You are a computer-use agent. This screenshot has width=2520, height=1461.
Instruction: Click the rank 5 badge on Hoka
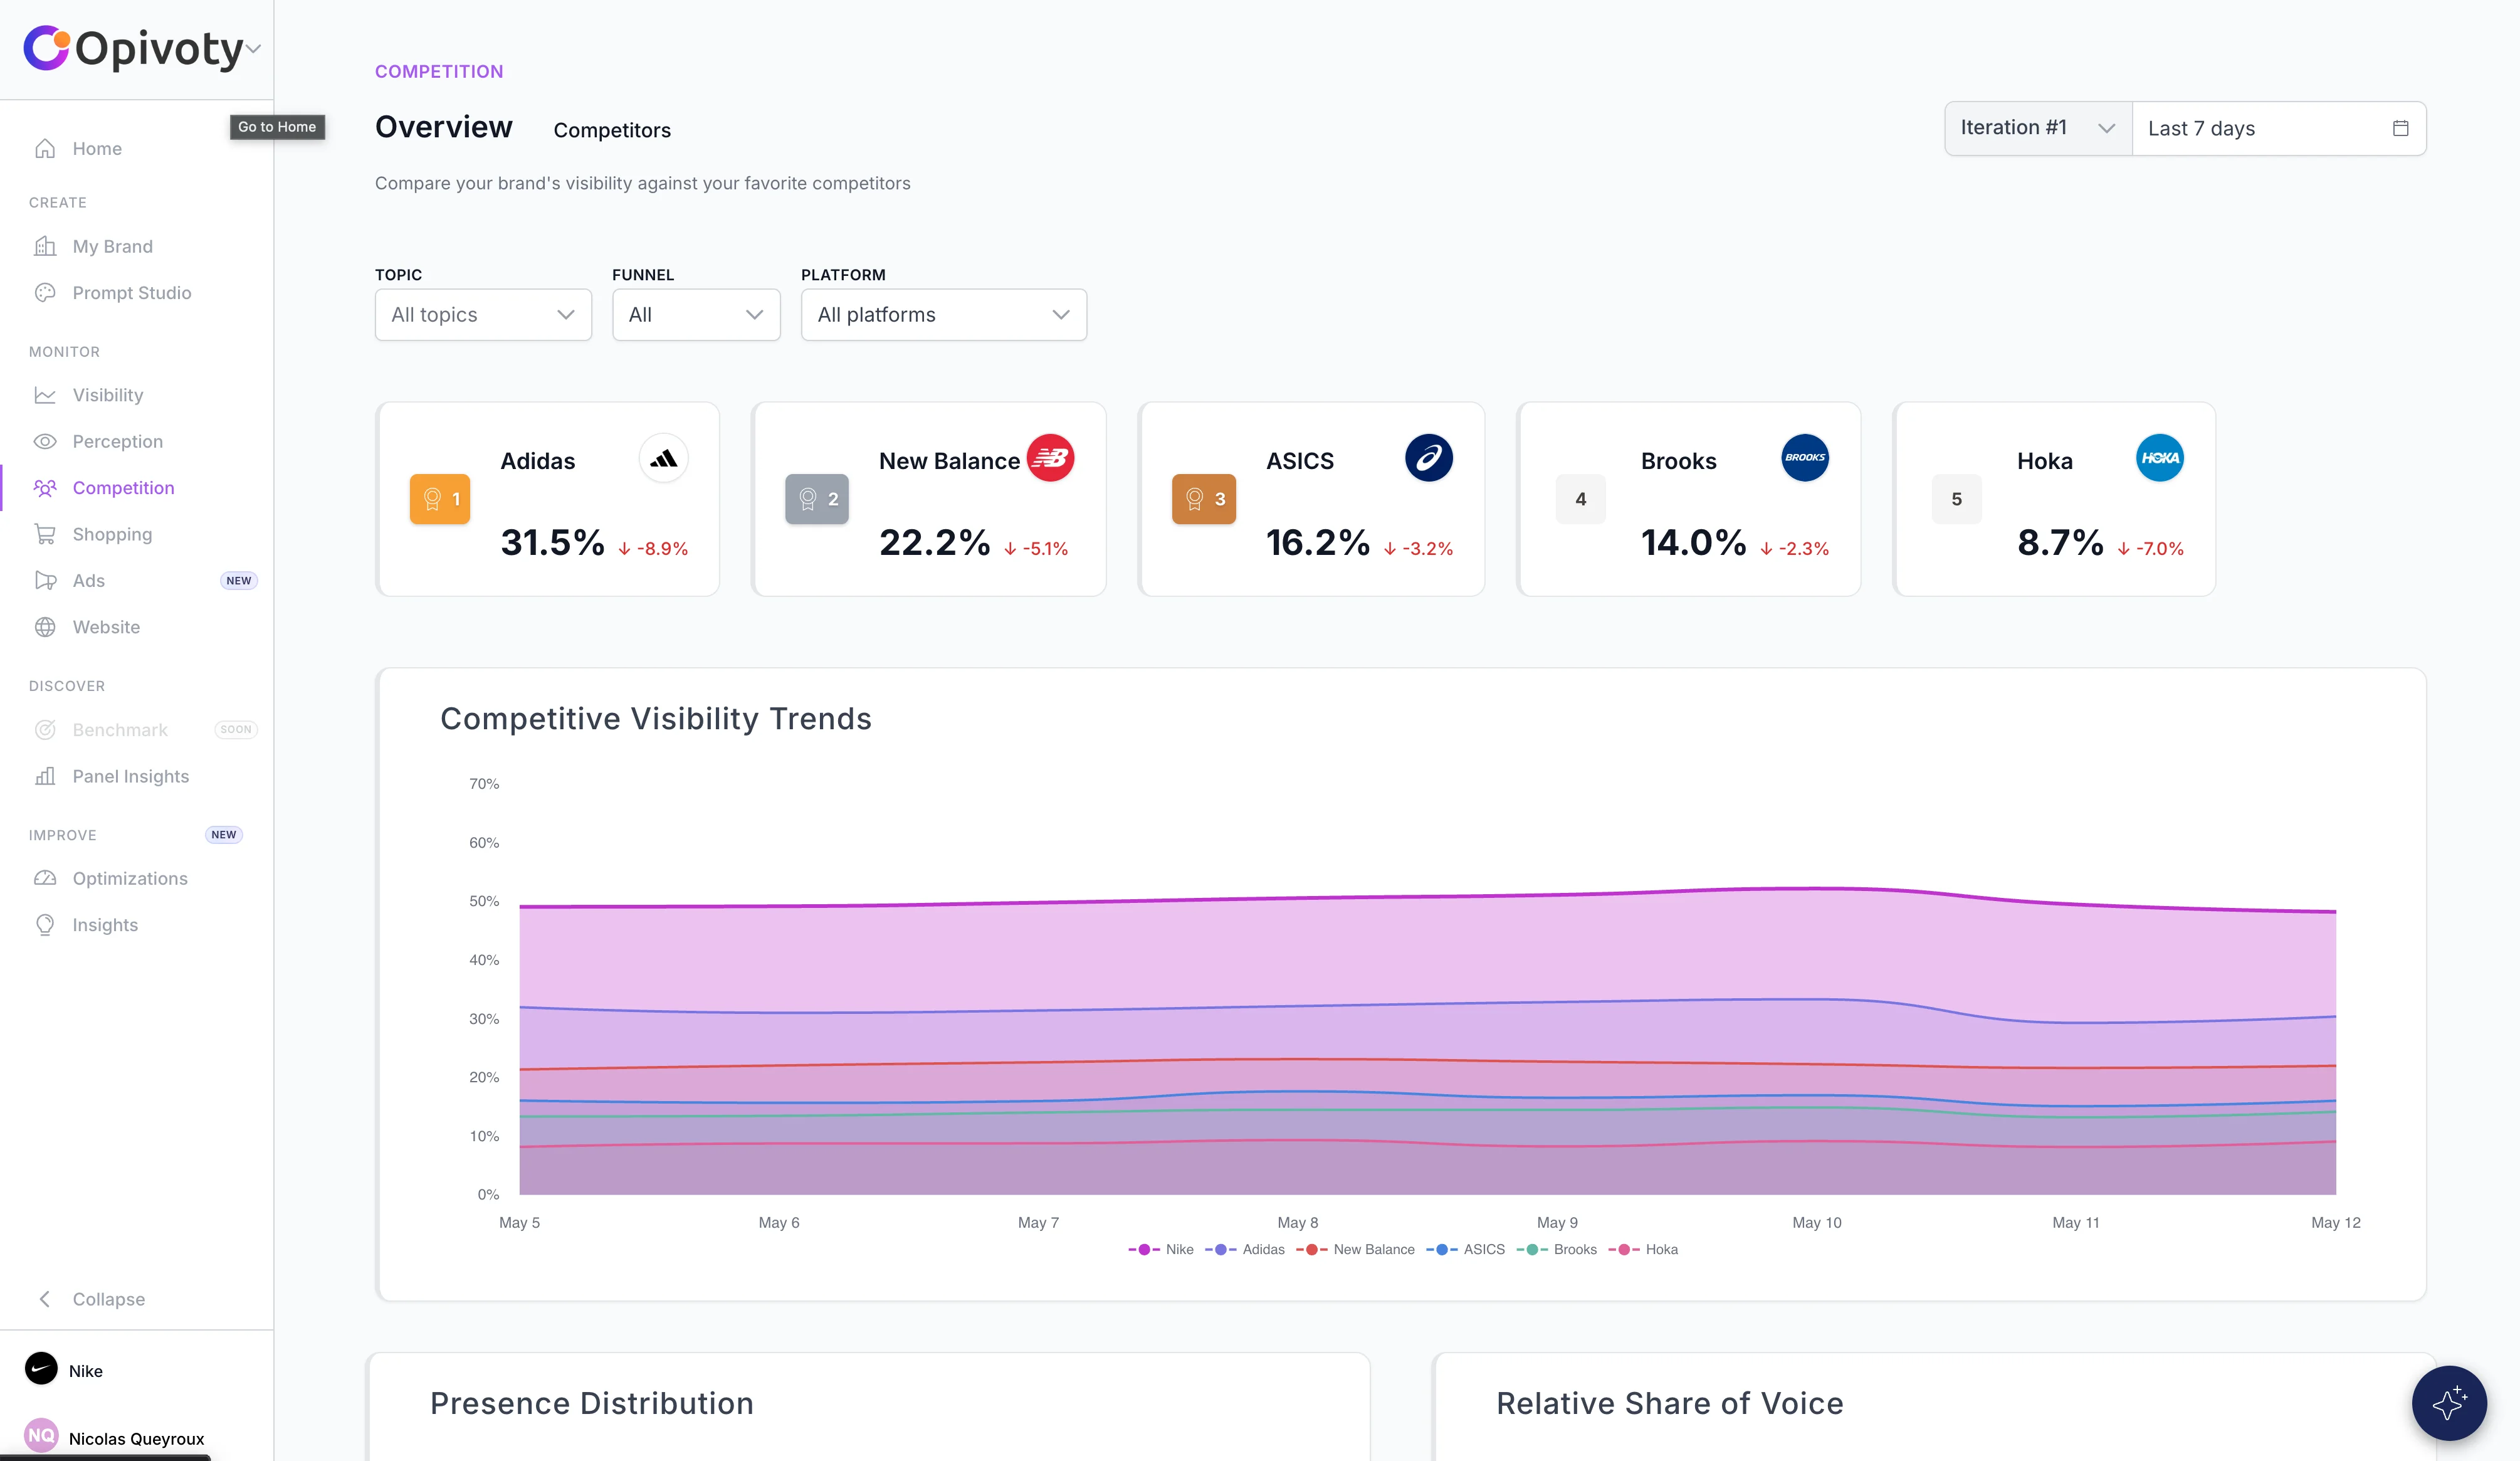pyautogui.click(x=1956, y=499)
